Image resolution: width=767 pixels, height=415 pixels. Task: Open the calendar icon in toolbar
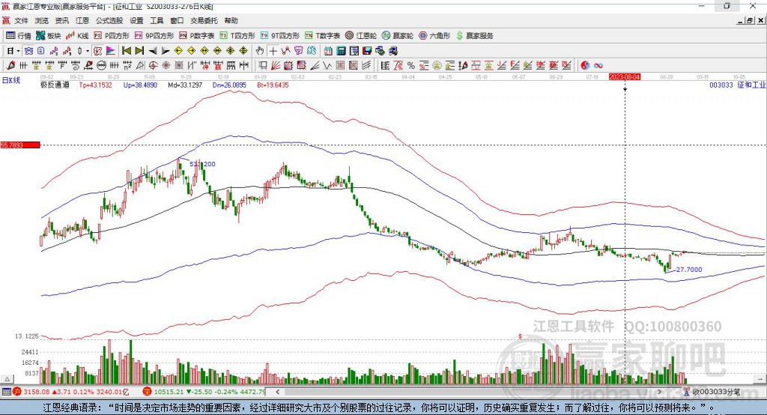(328, 51)
